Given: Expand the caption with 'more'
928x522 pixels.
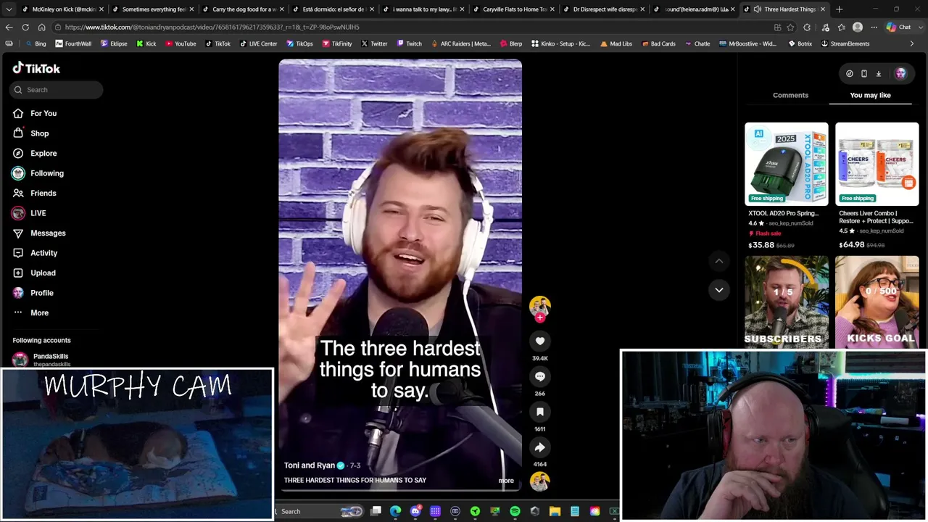Looking at the screenshot, I should coord(506,481).
